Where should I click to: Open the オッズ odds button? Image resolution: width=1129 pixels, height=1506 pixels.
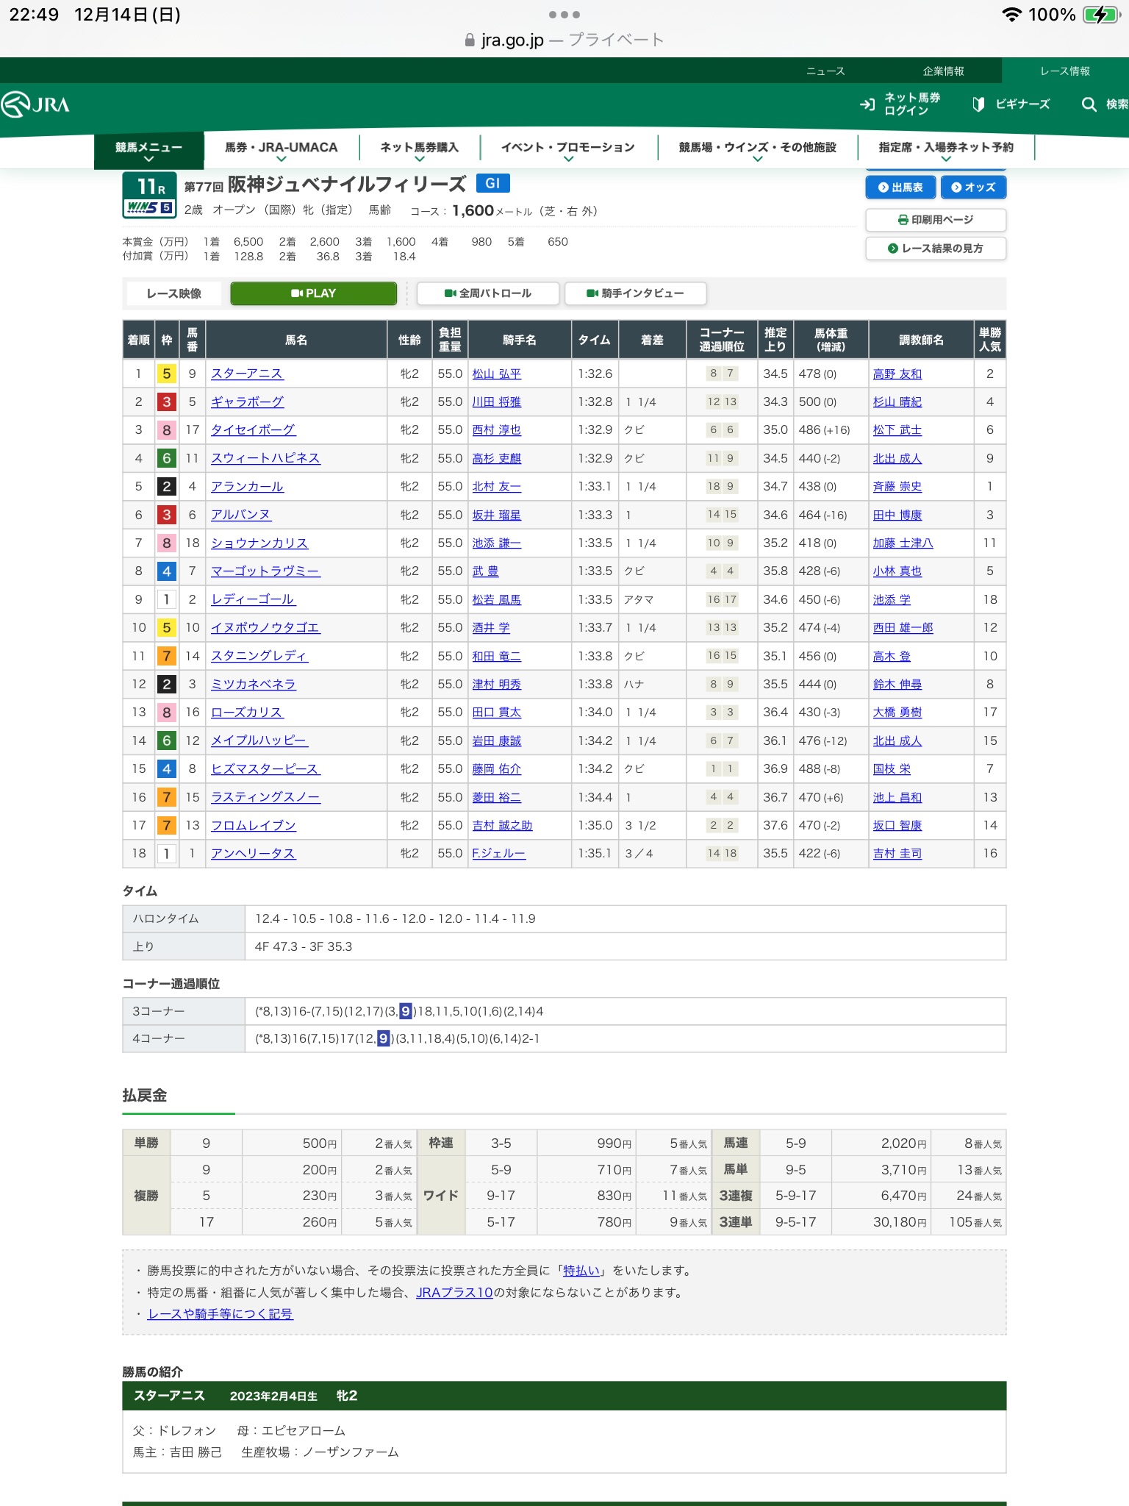click(973, 188)
